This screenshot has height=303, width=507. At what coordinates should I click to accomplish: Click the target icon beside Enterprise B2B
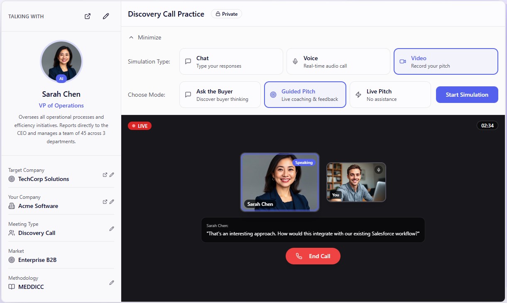tap(12, 260)
